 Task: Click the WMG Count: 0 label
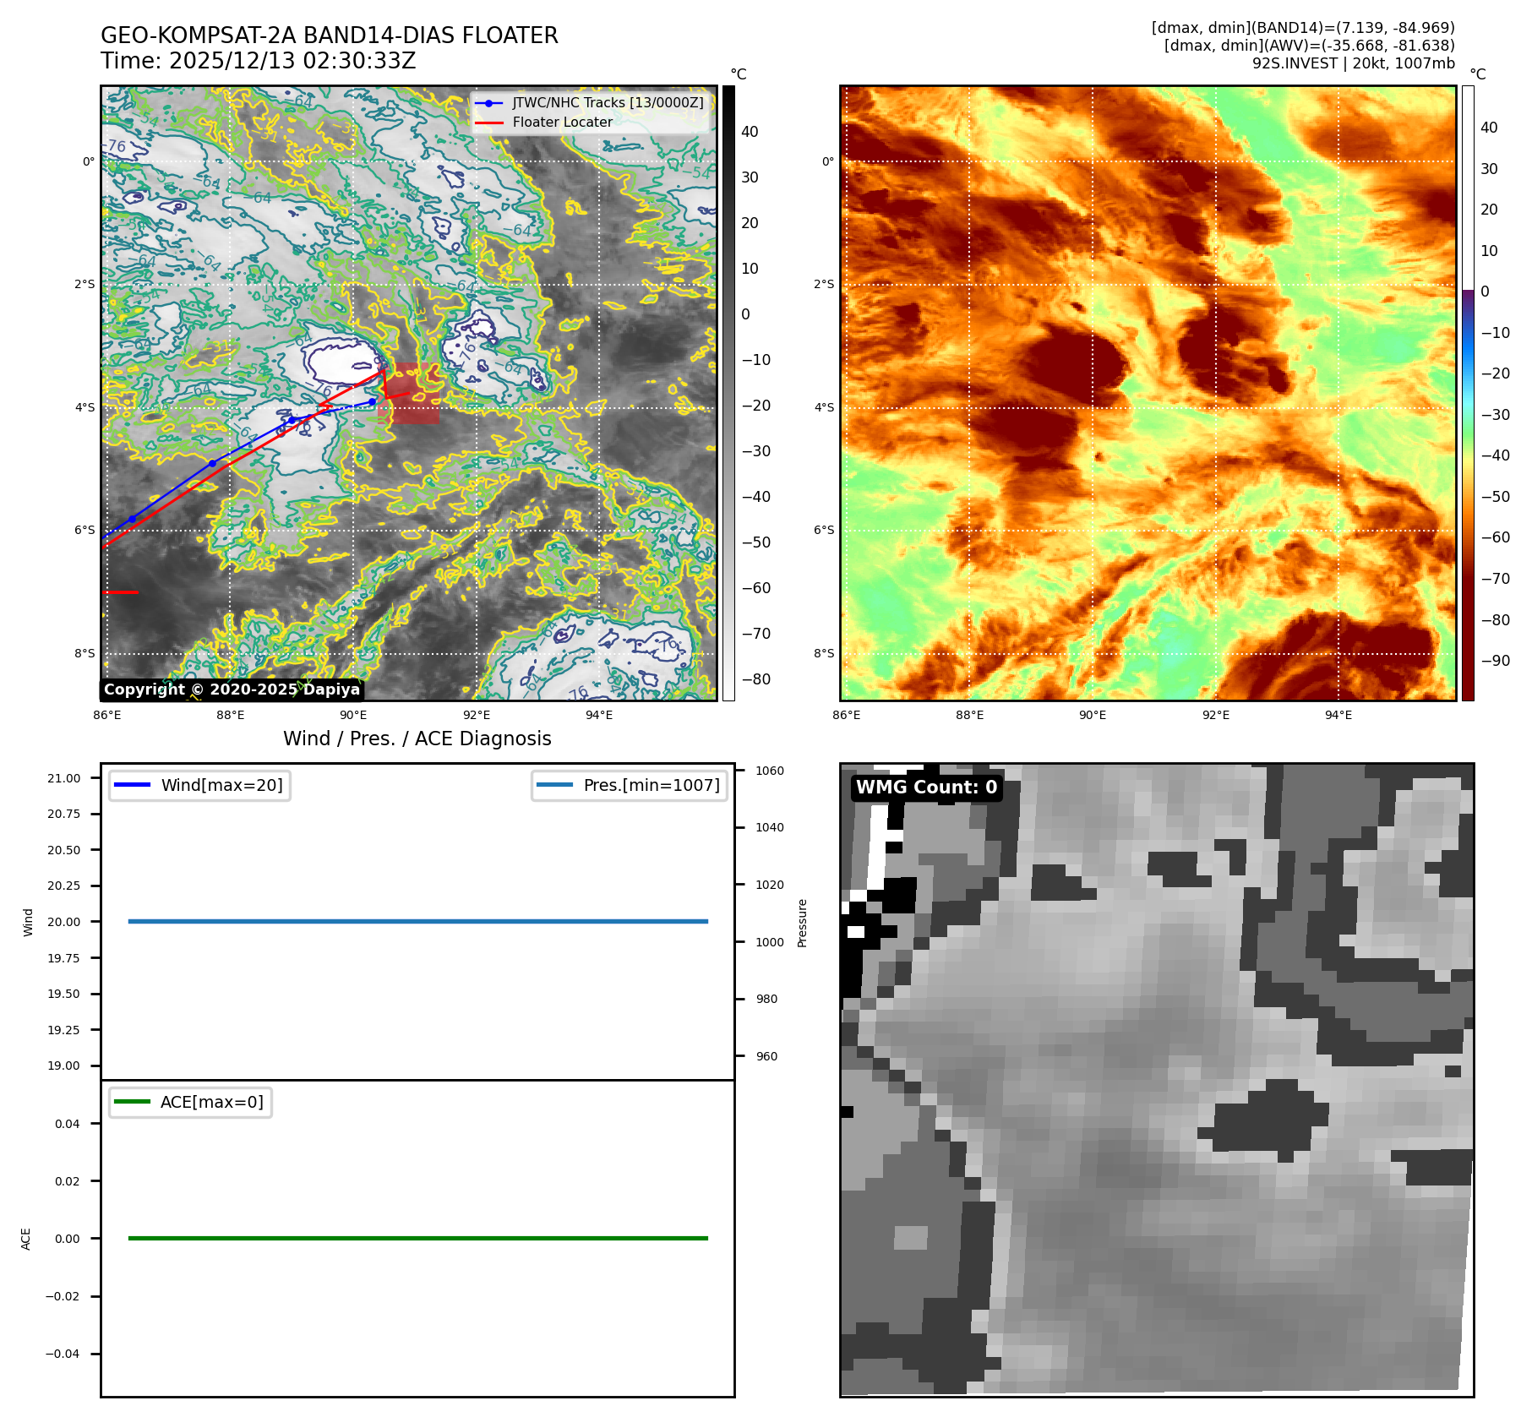point(926,788)
